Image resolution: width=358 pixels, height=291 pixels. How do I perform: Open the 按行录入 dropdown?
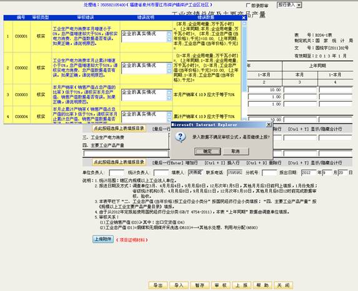click(x=299, y=5)
